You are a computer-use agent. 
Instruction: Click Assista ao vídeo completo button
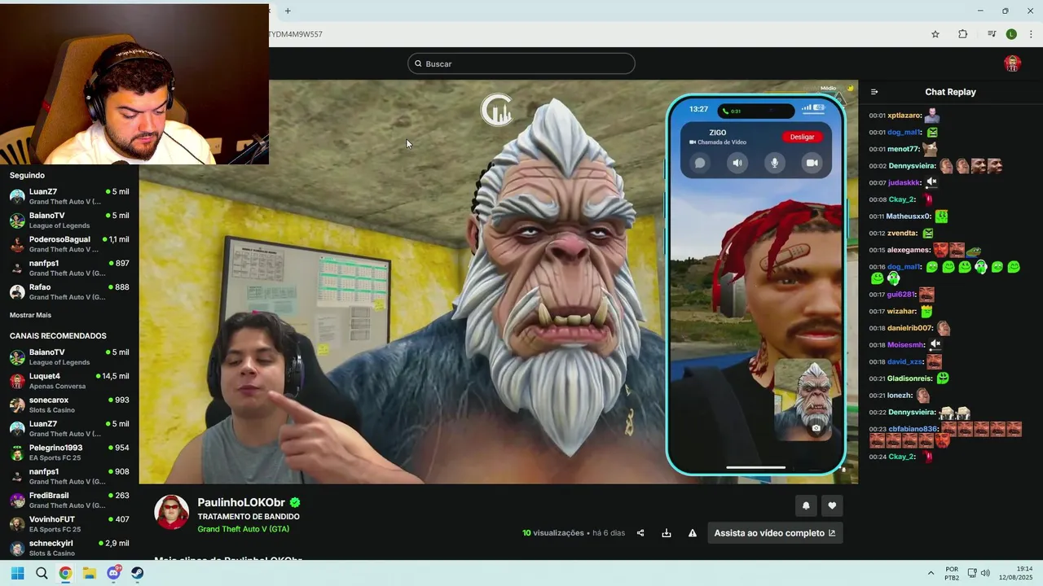point(775,533)
